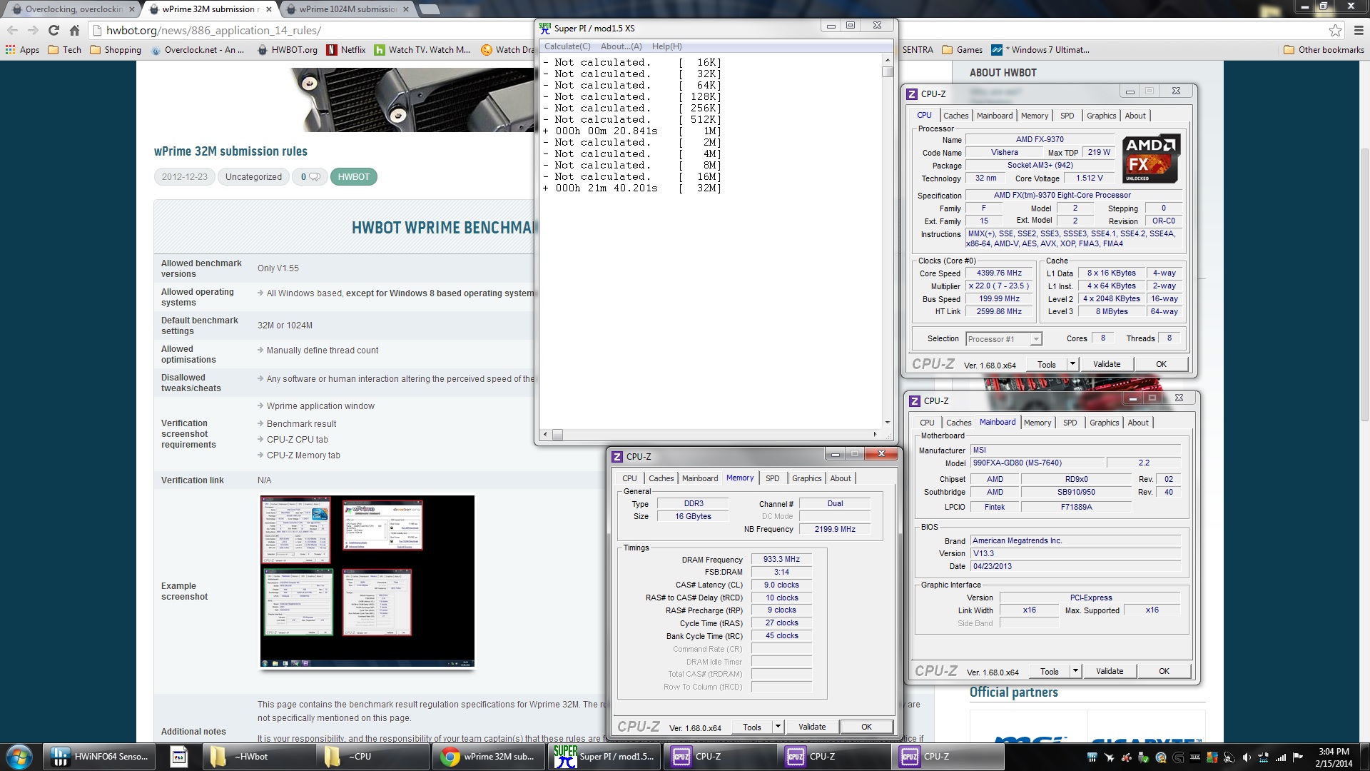1370x771 pixels.
Task: Click the network signal tray icon
Action: click(1280, 757)
